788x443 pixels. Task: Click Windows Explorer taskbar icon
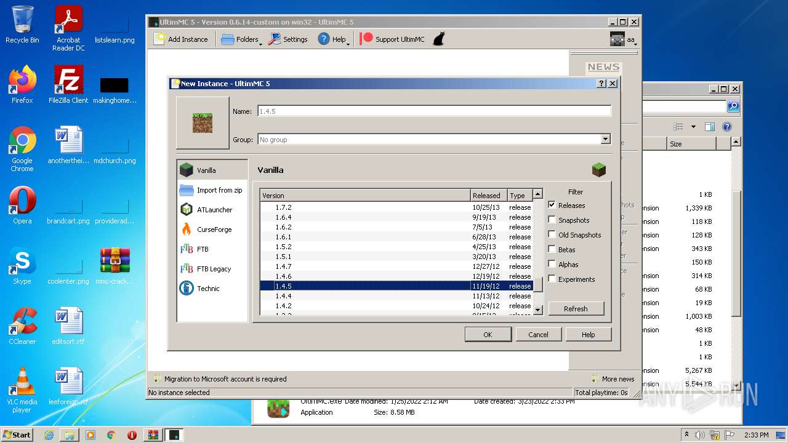pos(70,435)
